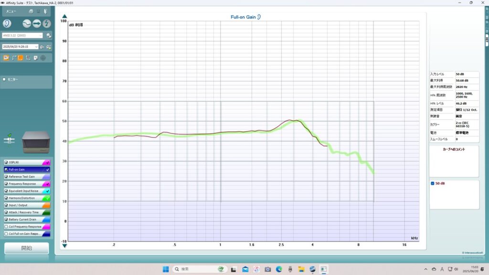Uncheck Input / Output checkbox
This screenshot has height=275, width=489.
(6, 205)
